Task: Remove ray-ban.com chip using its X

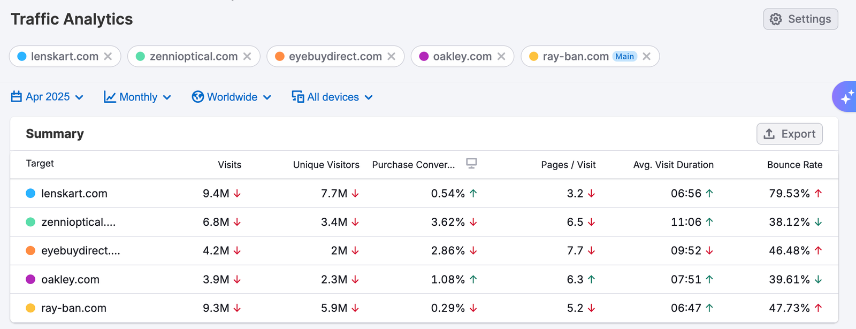Action: 647,56
